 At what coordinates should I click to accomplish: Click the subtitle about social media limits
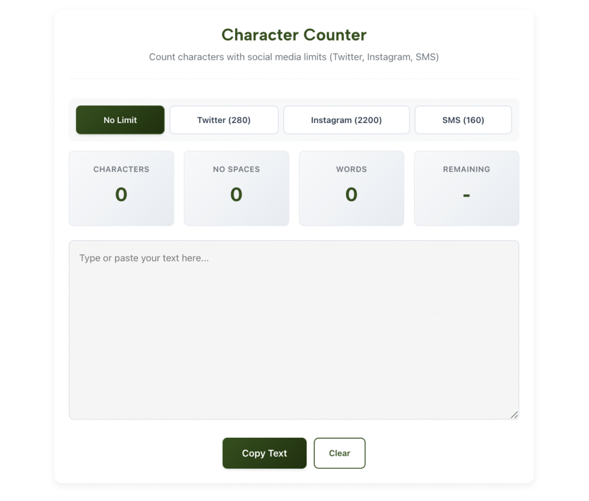coord(294,57)
